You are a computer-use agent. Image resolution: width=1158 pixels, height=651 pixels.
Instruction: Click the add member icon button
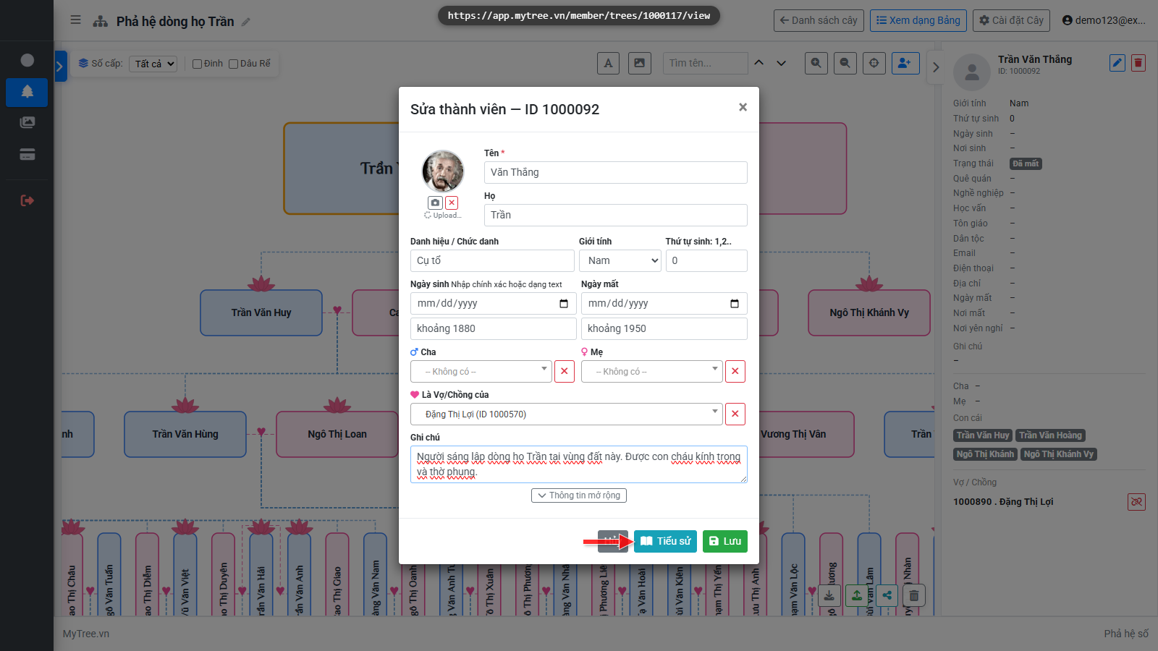[905, 63]
